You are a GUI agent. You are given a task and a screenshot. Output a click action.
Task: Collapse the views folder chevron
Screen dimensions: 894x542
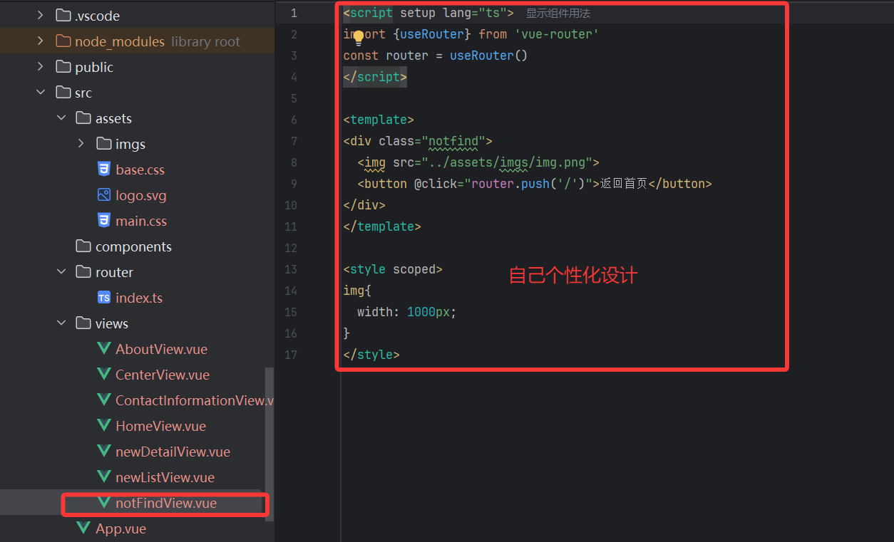point(61,323)
